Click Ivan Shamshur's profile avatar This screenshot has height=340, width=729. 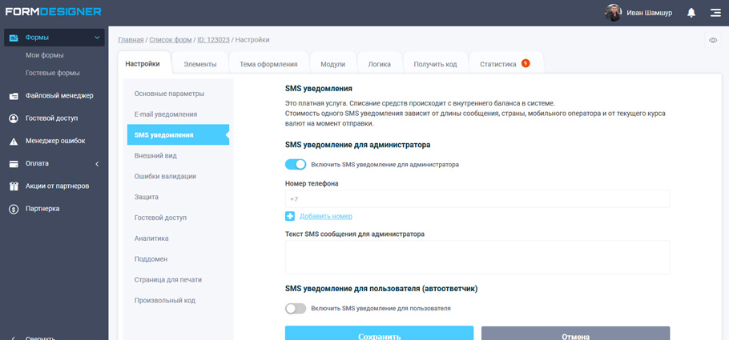(613, 13)
